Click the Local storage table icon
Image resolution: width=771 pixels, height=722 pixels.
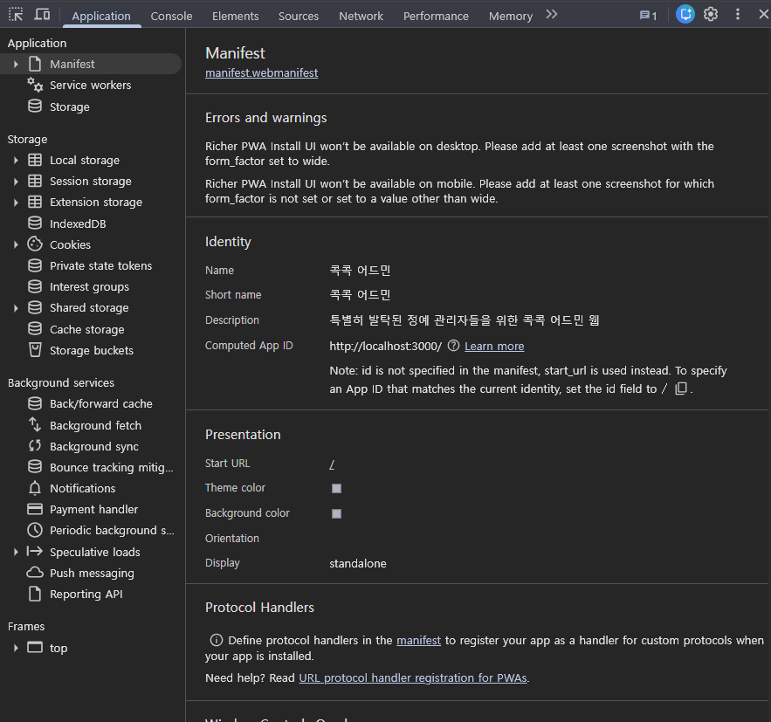pos(35,160)
